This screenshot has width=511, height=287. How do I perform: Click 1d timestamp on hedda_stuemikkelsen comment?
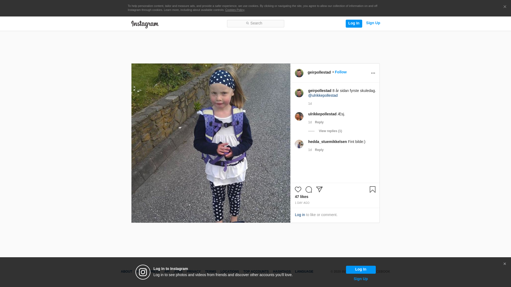[310, 150]
